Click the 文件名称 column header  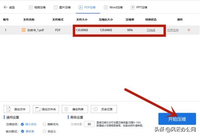29,19
